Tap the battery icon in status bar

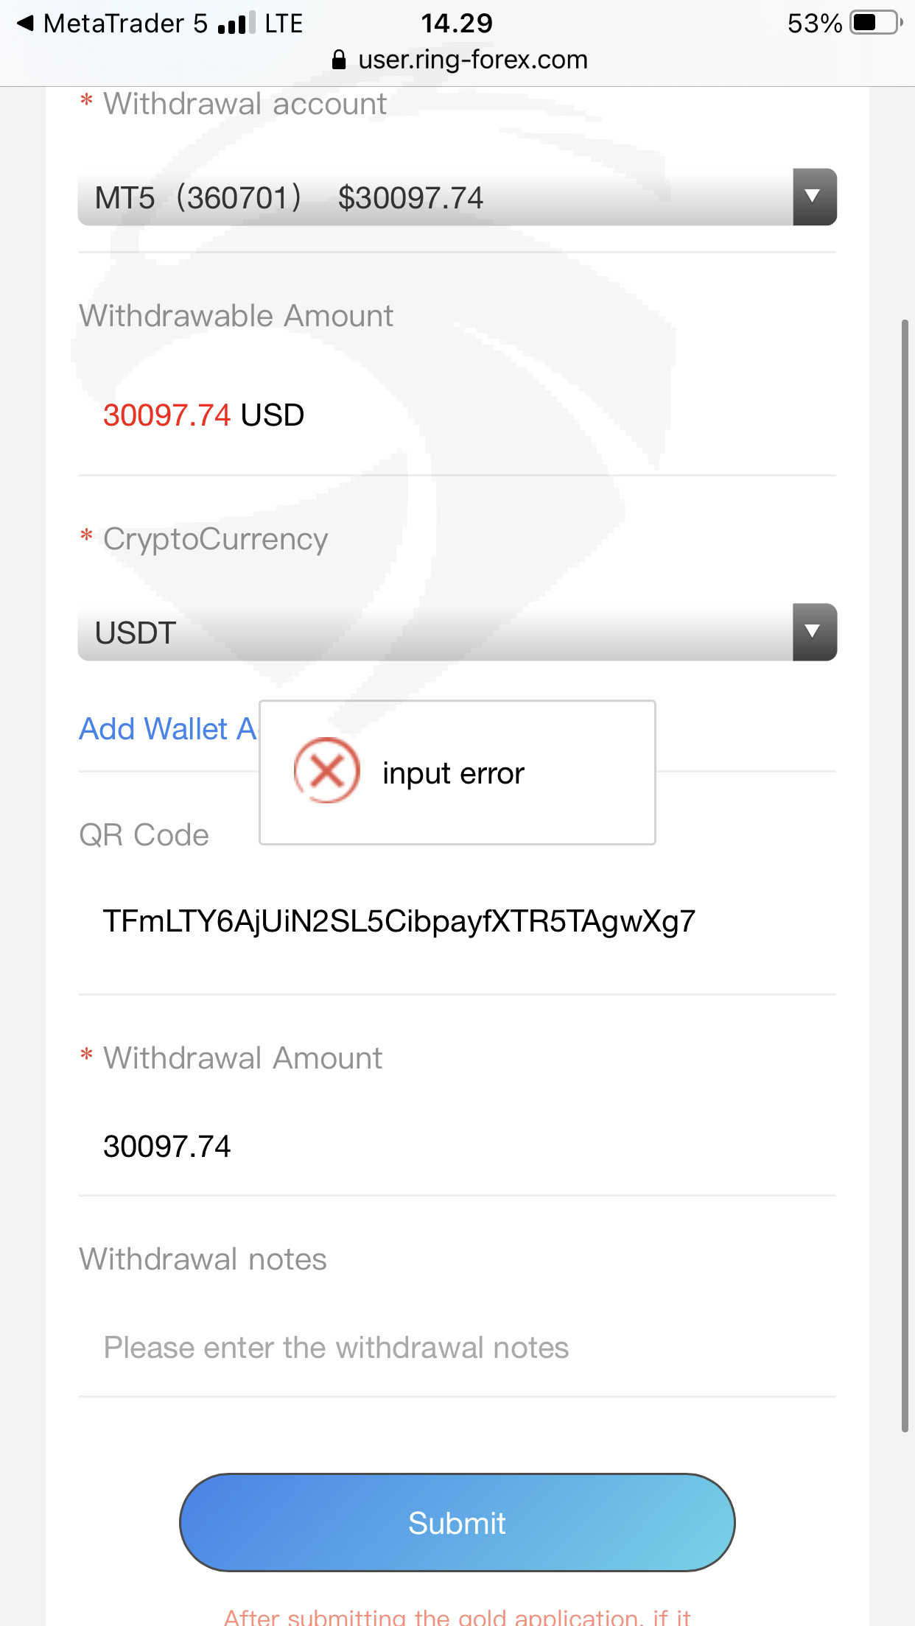point(874,23)
